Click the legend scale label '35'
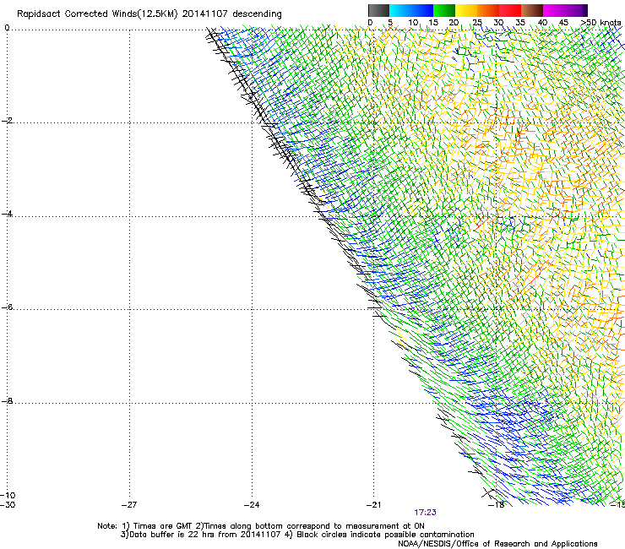The image size is (625, 549). pyautogui.click(x=520, y=23)
